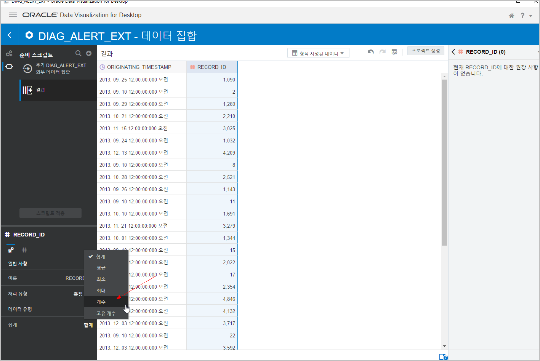Open the help question mark menu

pyautogui.click(x=522, y=16)
